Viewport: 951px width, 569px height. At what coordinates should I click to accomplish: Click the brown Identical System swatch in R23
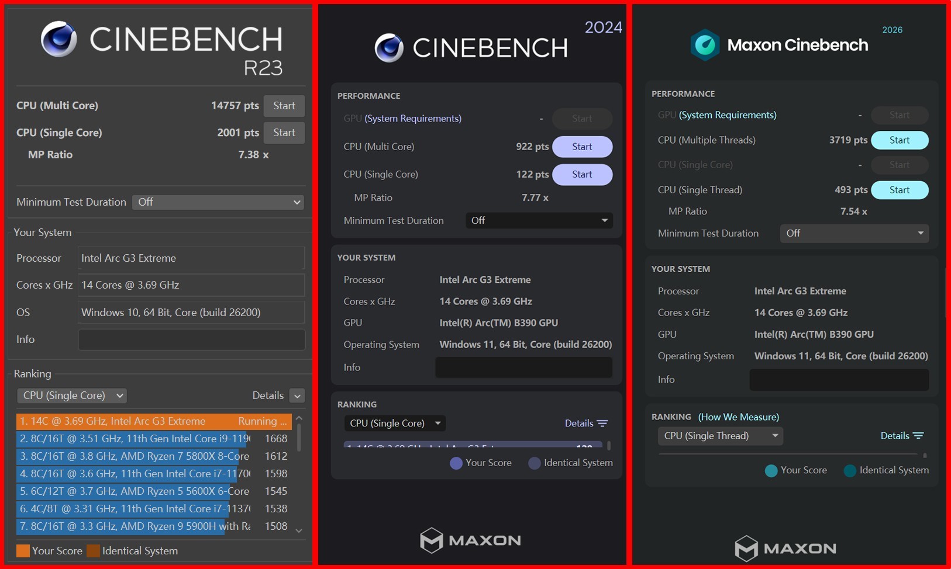click(x=93, y=551)
